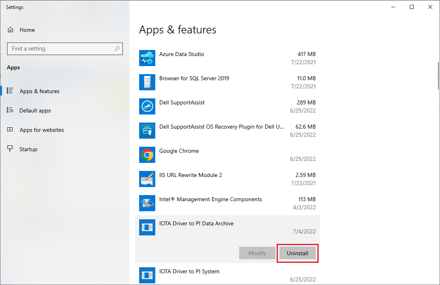Select Apps & features in sidebar
The width and height of the screenshot is (440, 285).
tap(40, 91)
